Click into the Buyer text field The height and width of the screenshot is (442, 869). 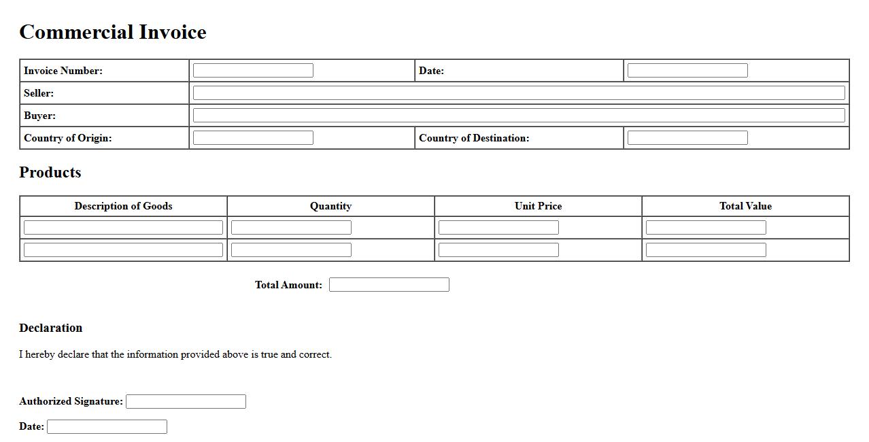click(518, 116)
